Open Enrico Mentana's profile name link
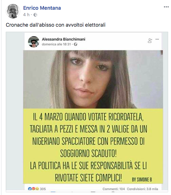 (42, 8)
